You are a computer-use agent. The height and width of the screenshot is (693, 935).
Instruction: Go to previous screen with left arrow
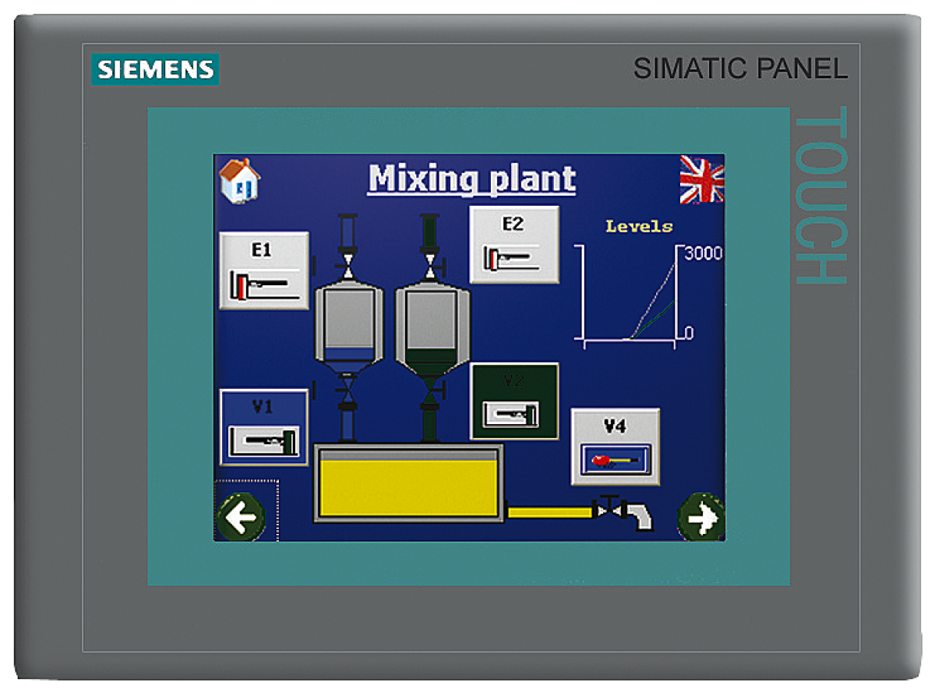point(241,518)
